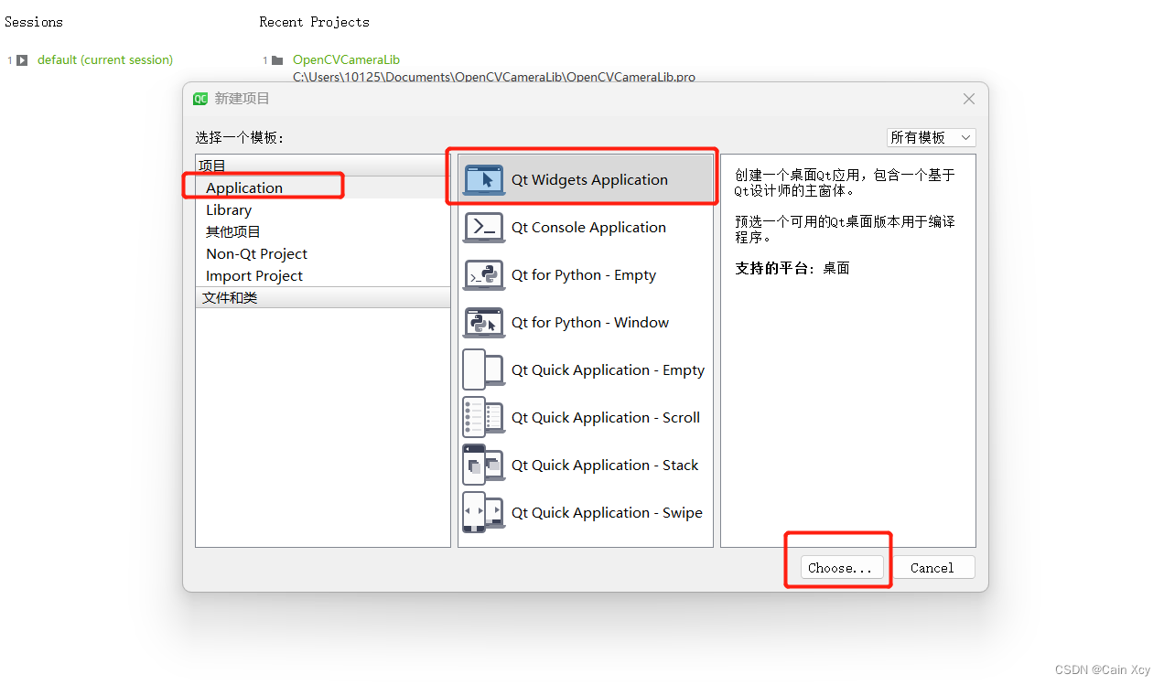Click the Qt for Python - Window icon
Image resolution: width=1164 pixels, height=685 pixels.
[x=484, y=323]
